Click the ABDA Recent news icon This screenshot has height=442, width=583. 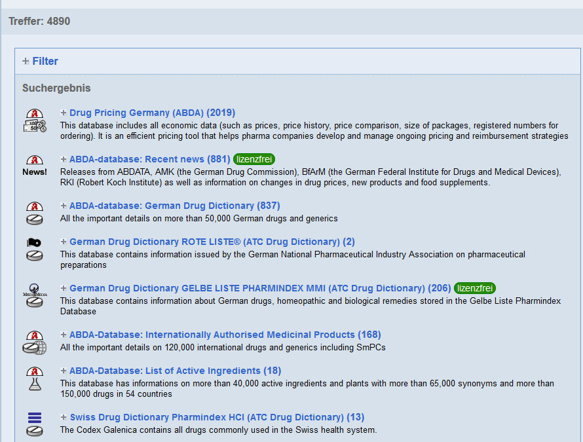click(35, 166)
